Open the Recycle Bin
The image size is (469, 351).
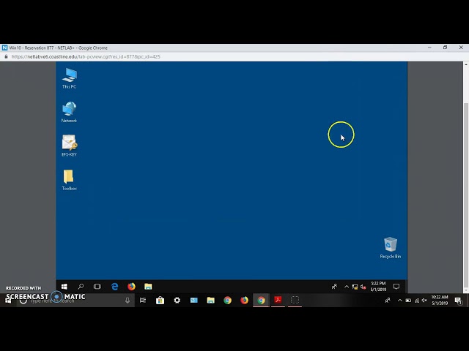tap(391, 248)
